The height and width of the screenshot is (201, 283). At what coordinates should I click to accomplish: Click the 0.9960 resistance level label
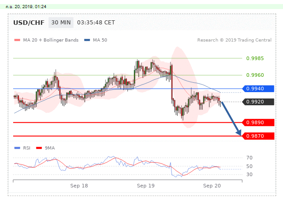point(255,75)
